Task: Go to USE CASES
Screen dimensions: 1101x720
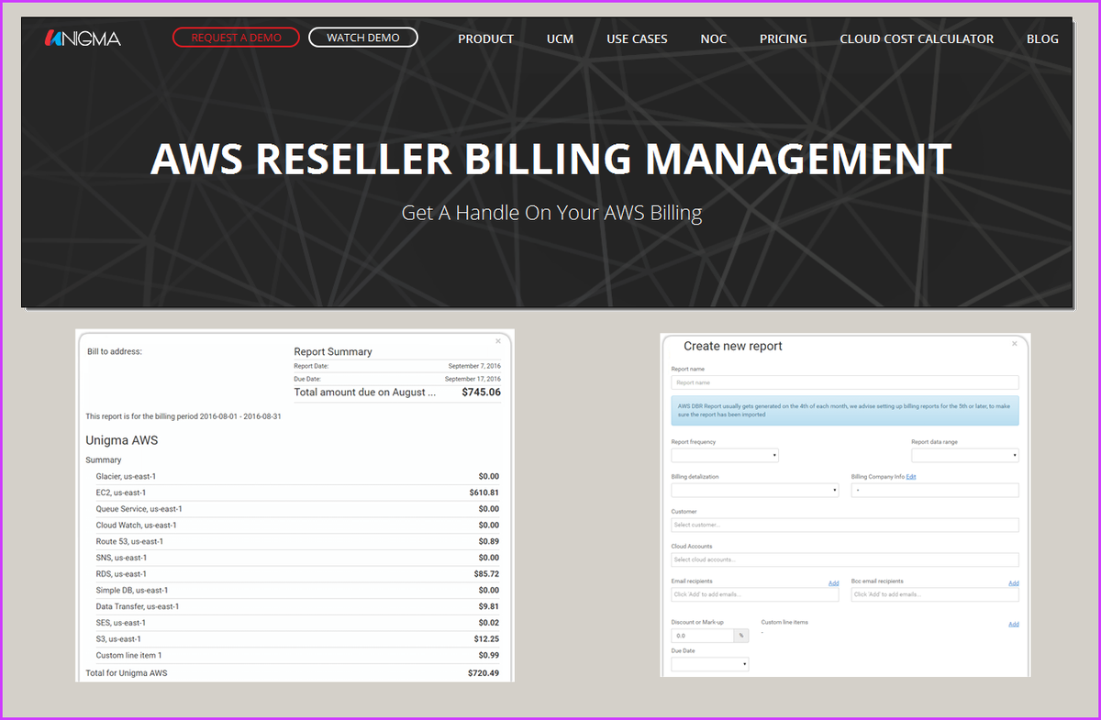Action: tap(637, 39)
